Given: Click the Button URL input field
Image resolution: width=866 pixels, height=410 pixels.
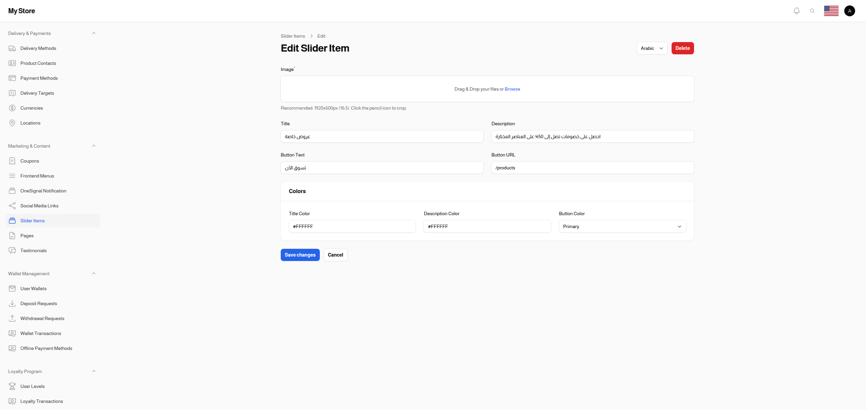Looking at the screenshot, I should point(592,168).
